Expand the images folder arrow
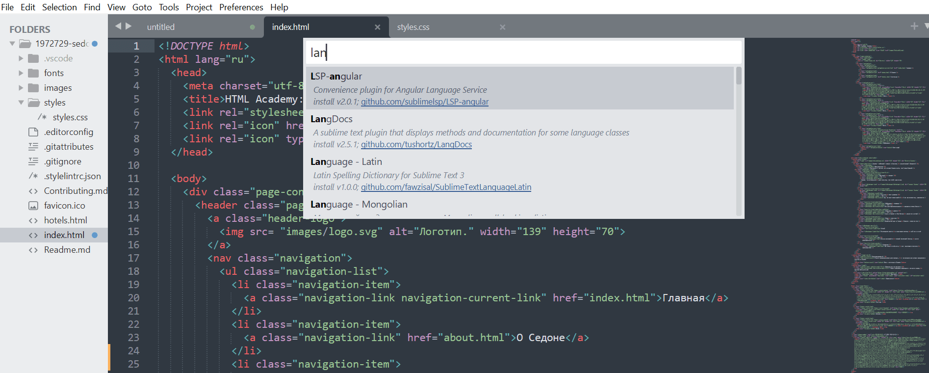Screen dimensions: 929x373 [21, 88]
